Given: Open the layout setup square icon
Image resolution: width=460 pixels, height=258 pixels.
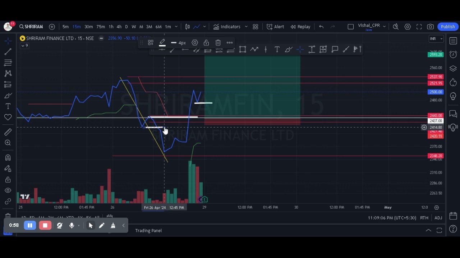Looking at the screenshot, I should coord(351,27).
